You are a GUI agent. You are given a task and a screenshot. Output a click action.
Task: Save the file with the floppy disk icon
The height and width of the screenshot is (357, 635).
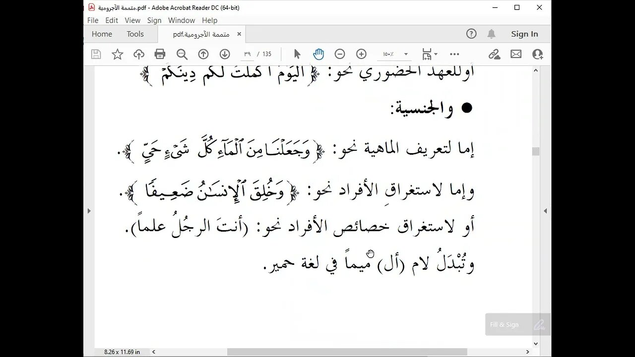tap(96, 54)
